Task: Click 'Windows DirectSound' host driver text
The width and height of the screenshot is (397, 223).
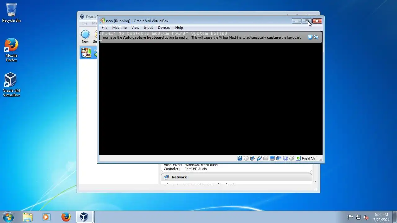Action: click(x=201, y=165)
